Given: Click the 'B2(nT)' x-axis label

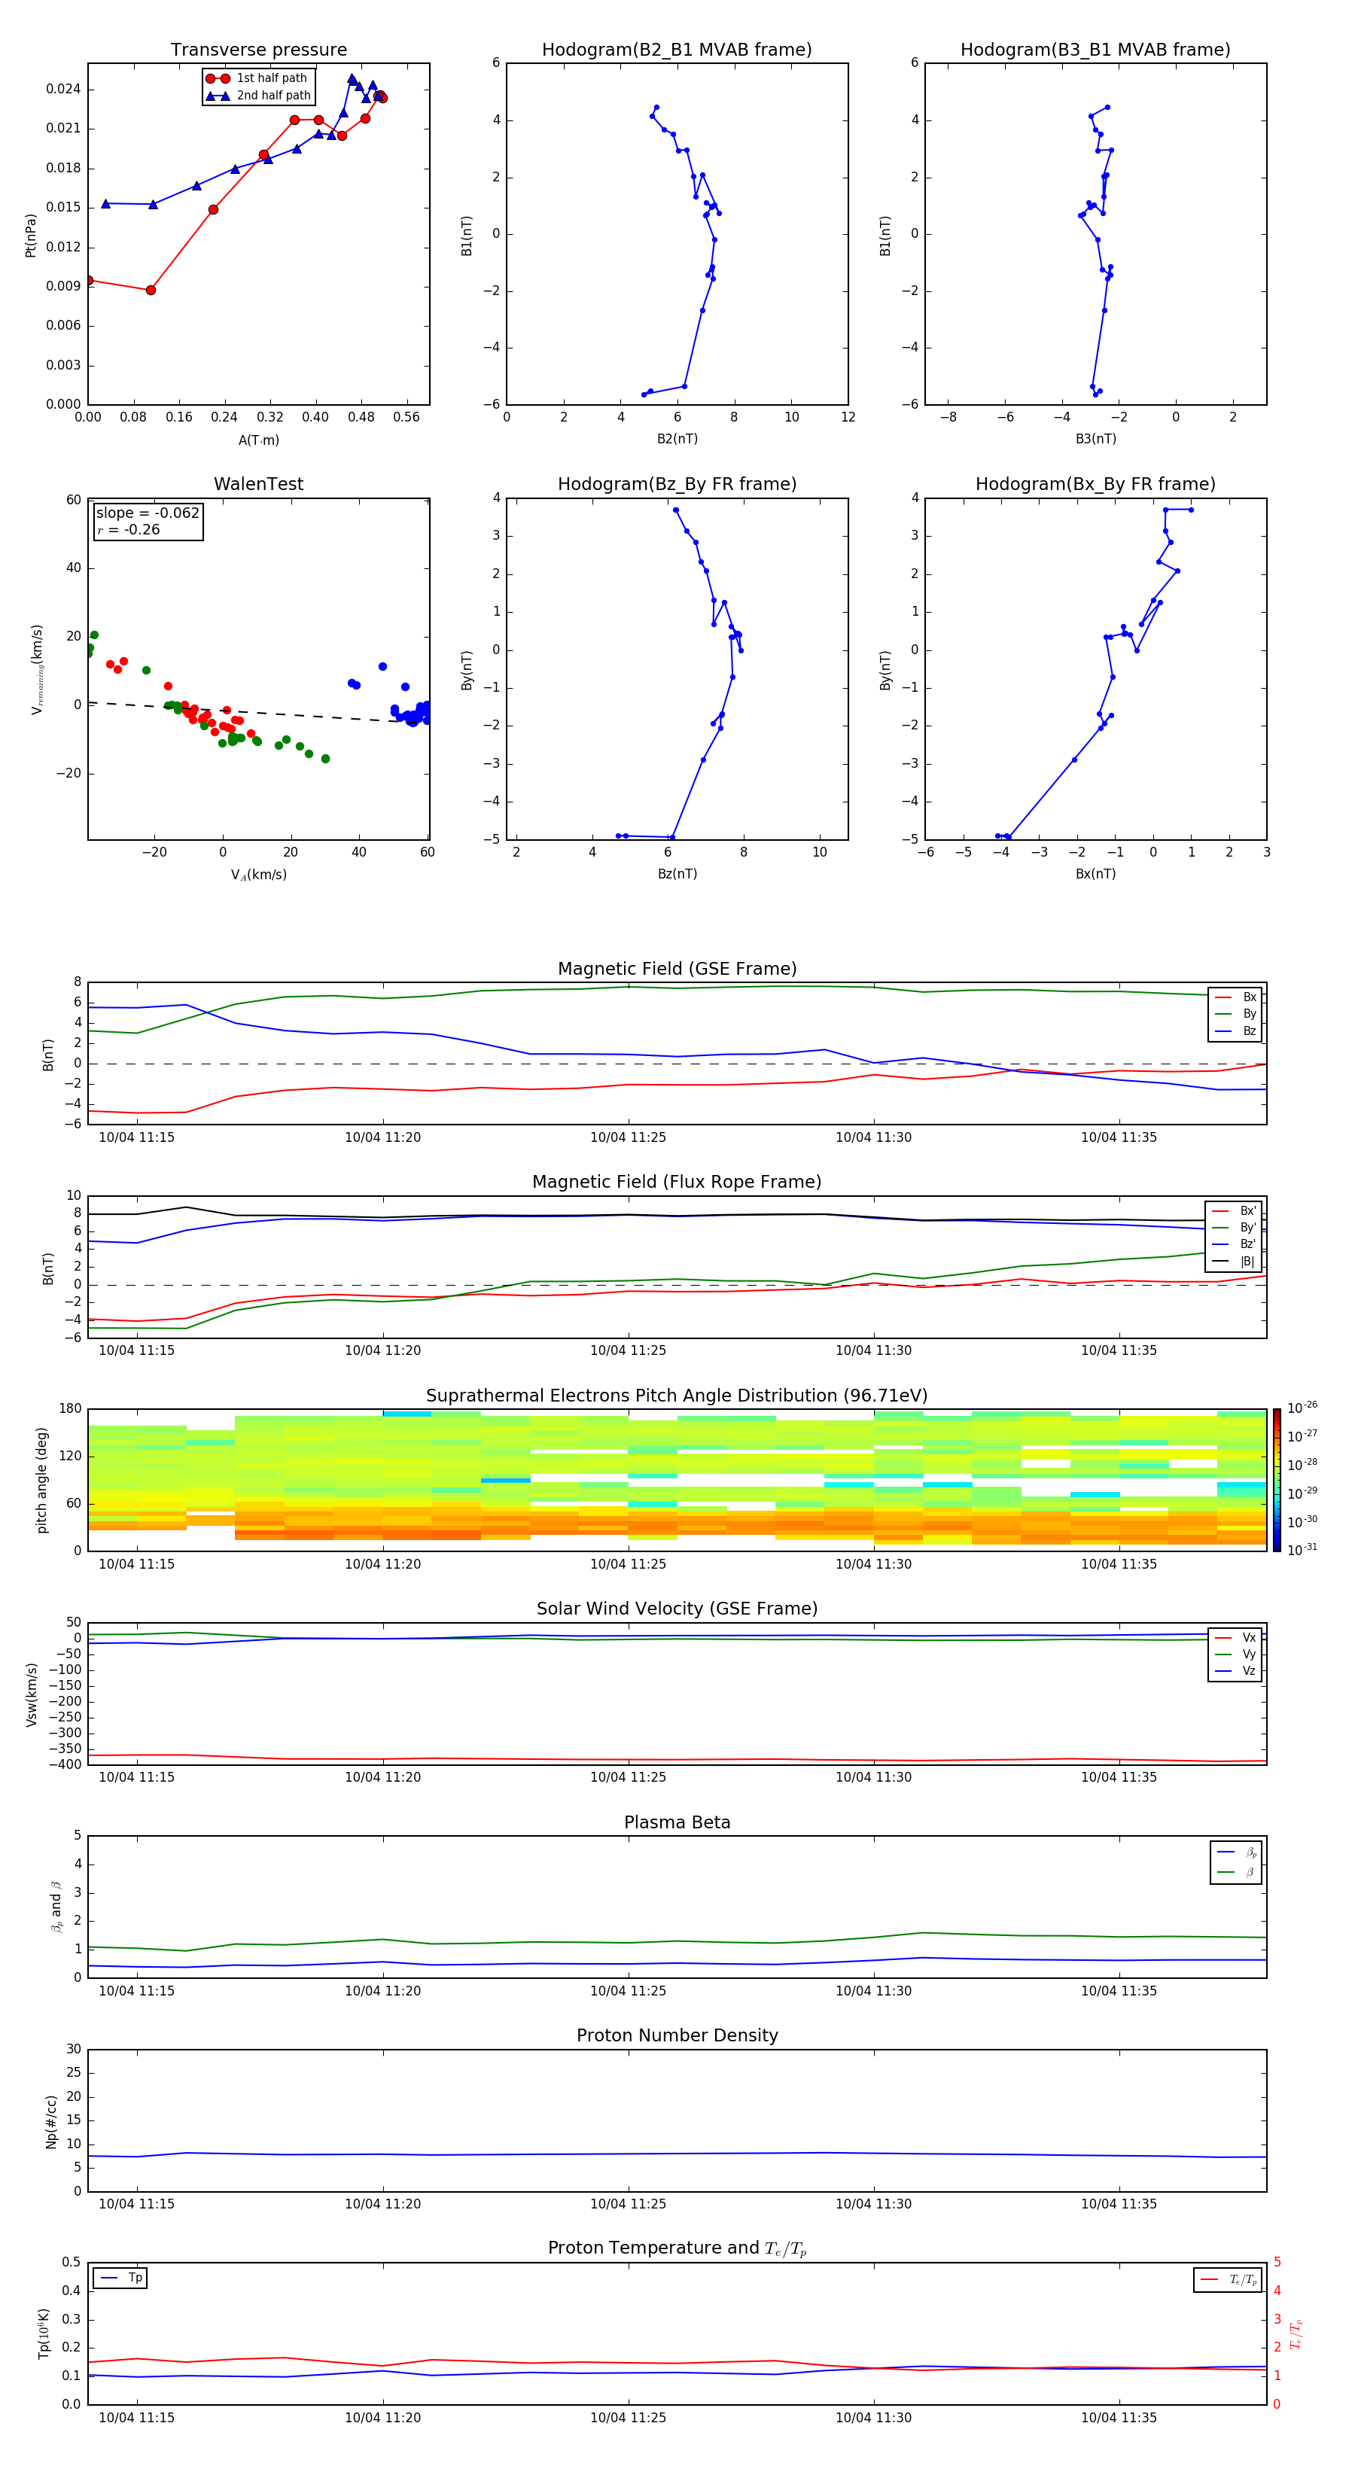Looking at the screenshot, I should [x=677, y=440].
